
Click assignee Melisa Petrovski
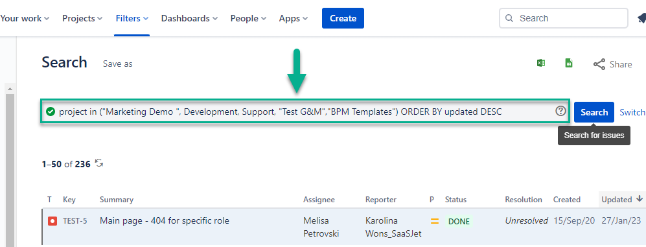pyautogui.click(x=321, y=227)
